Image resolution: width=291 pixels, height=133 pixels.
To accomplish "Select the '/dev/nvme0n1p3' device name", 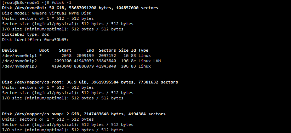I will [x=19, y=66].
